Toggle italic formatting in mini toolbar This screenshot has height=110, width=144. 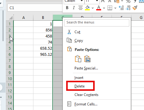pos(74,8)
